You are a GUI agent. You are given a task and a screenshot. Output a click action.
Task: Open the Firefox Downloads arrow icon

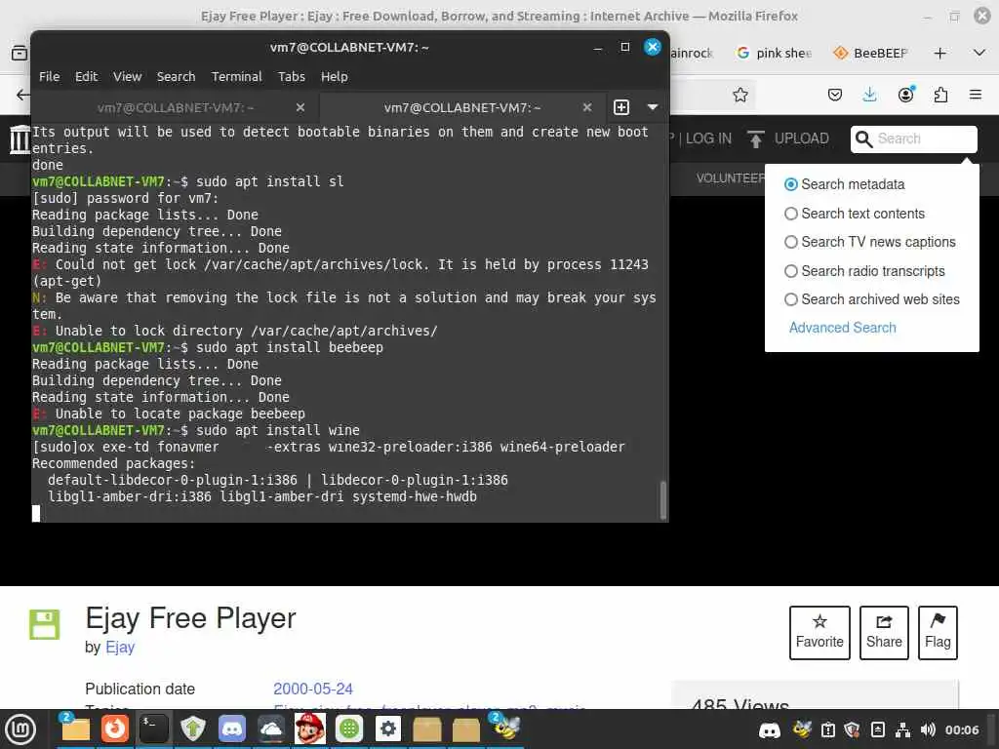click(869, 95)
